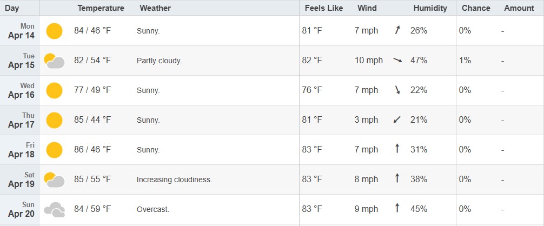The image size is (544, 226).
Task: Click the Temperature column header
Action: (101, 8)
